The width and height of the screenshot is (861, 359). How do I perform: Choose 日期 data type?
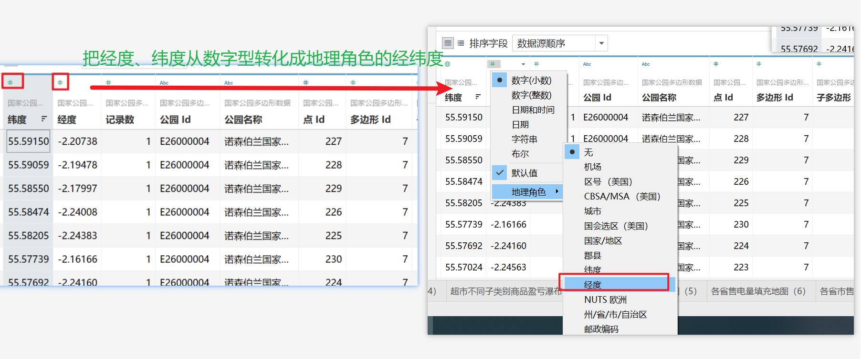click(x=529, y=124)
